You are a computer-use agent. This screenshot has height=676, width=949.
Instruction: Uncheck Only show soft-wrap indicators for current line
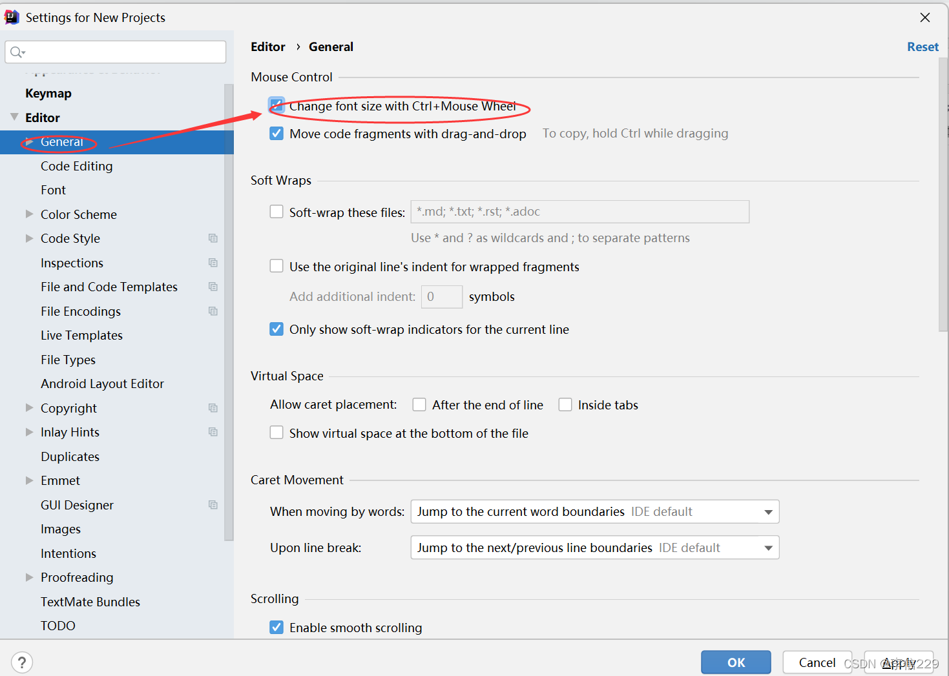pyautogui.click(x=276, y=329)
